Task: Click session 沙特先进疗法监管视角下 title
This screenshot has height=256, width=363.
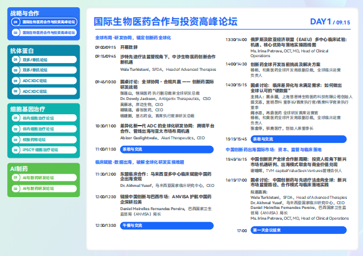Action: pos(168,60)
